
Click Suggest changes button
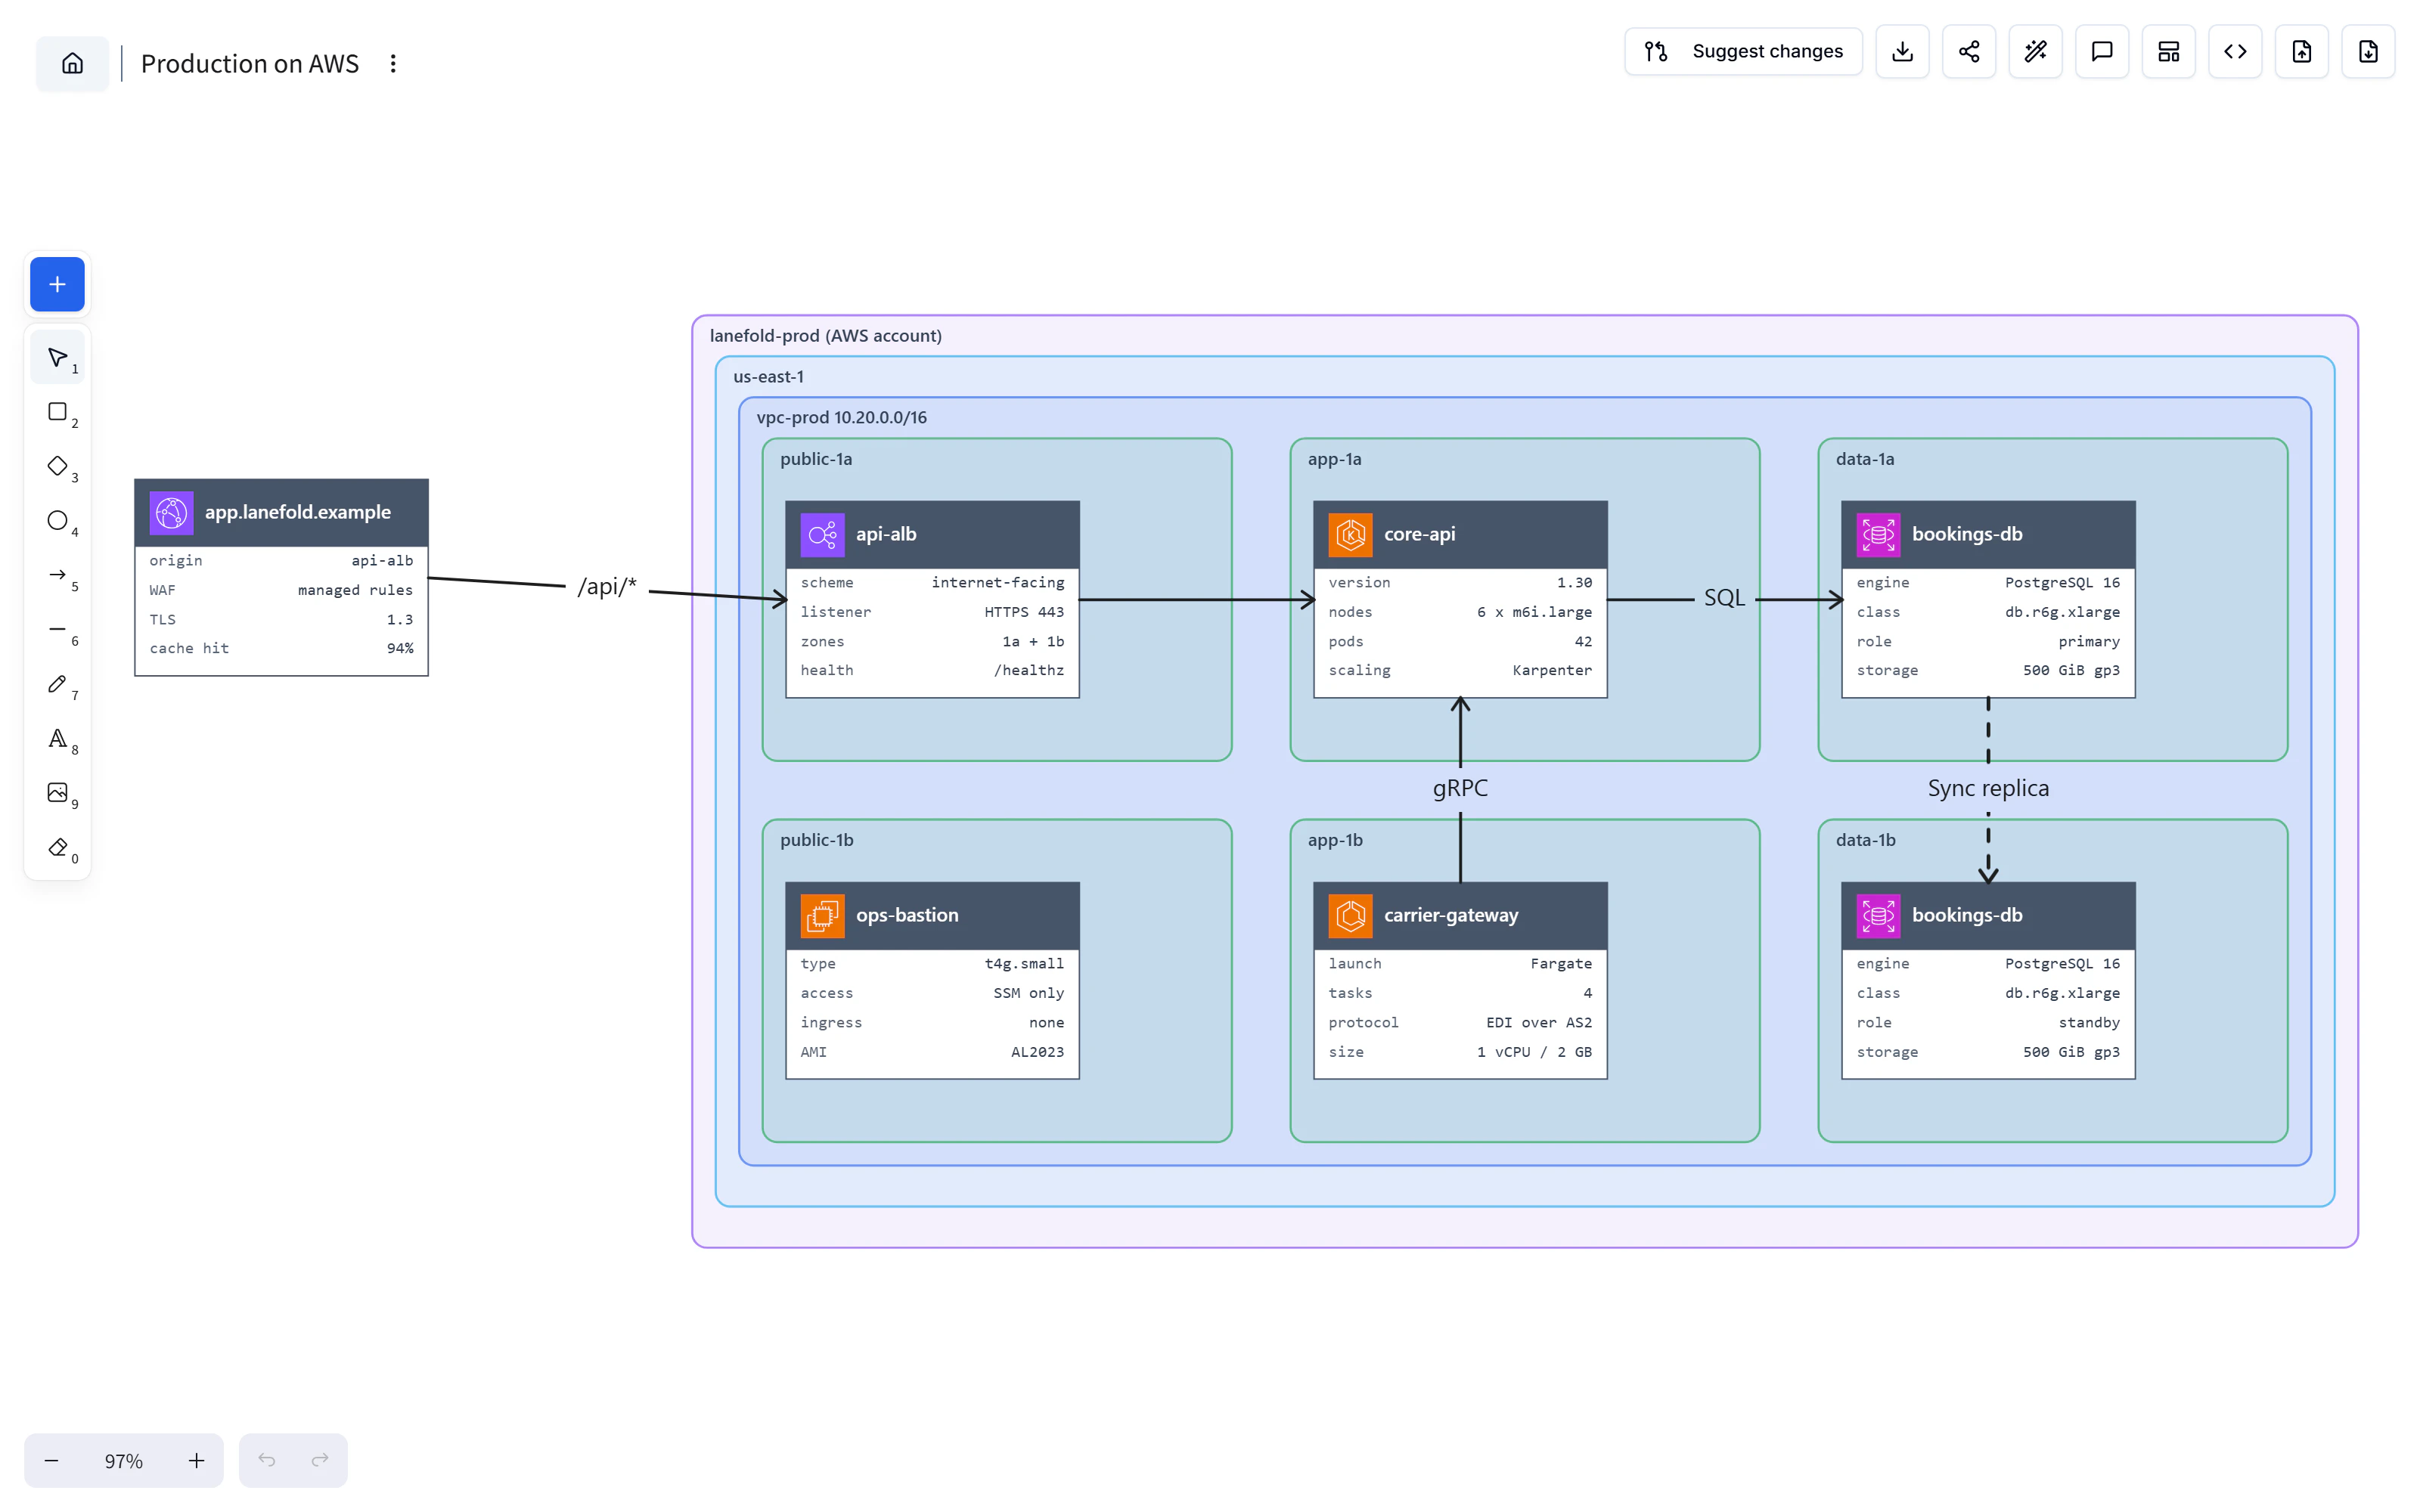click(x=1743, y=51)
